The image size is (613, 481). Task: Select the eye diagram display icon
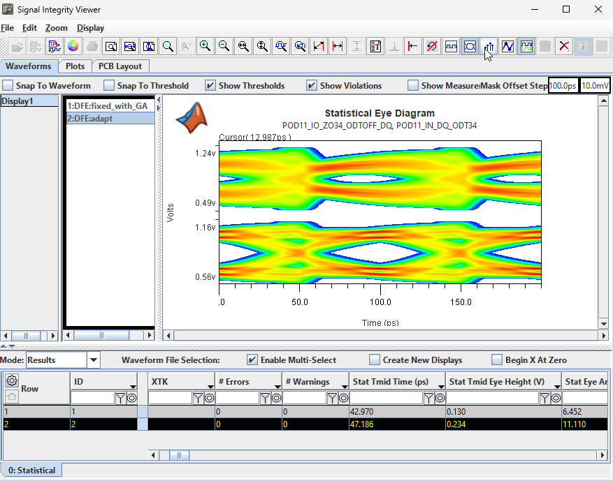tap(470, 46)
